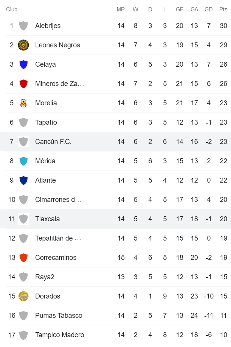Screen dimensions: 231x347
Task: Click the MP column header
Action: 121,9
